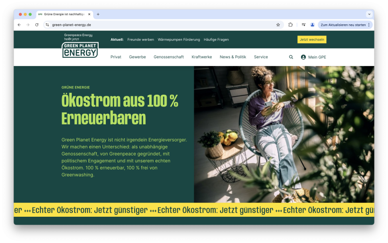Open the News & Politik menu
The width and height of the screenshot is (388, 243).
(233, 57)
